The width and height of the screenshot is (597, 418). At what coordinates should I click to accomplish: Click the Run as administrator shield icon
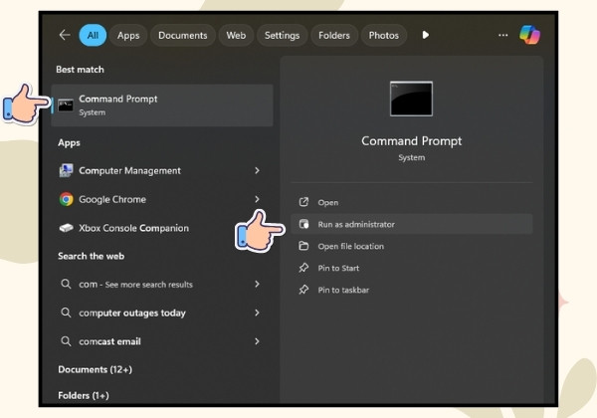(303, 224)
